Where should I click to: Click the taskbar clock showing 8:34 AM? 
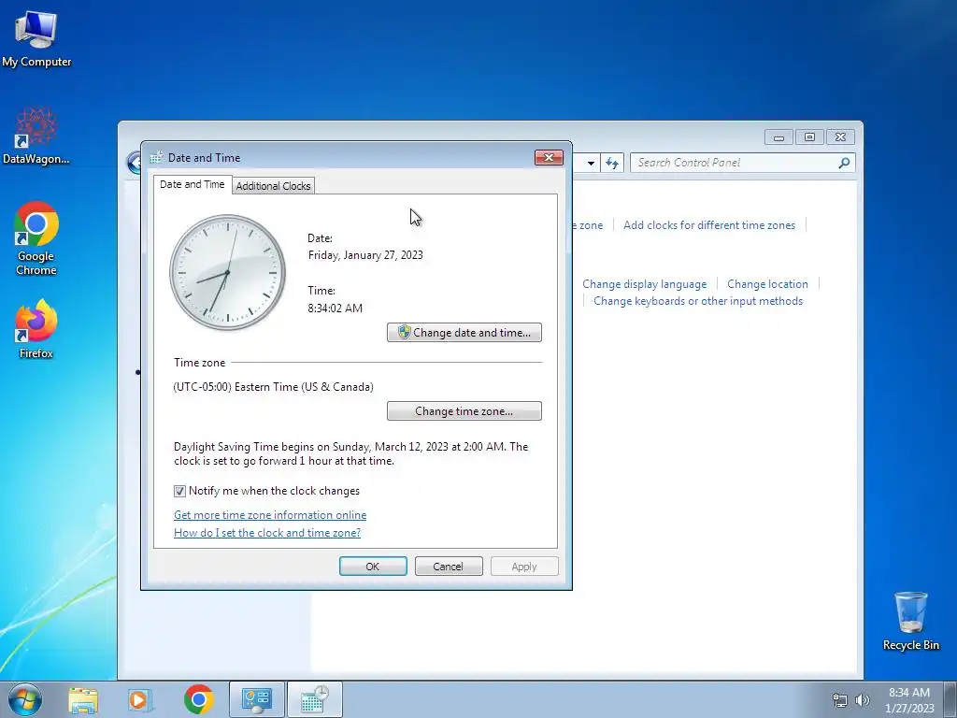(x=909, y=700)
